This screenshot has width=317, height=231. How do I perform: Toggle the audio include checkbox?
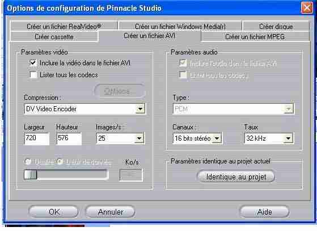coord(183,63)
